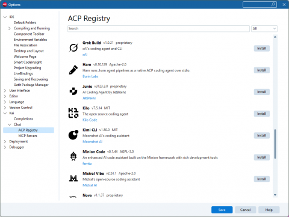Viewport: 289px width, 217px height.
Task: Install the Mistral Vibe agent
Action: click(x=262, y=179)
